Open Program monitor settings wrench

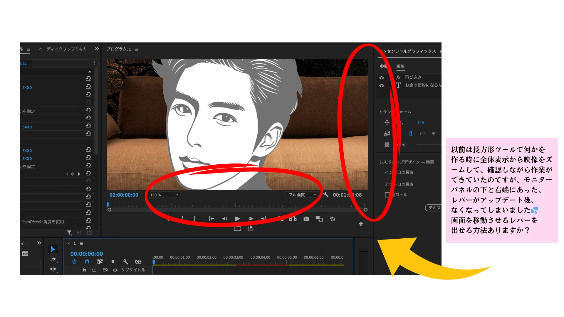(326, 194)
